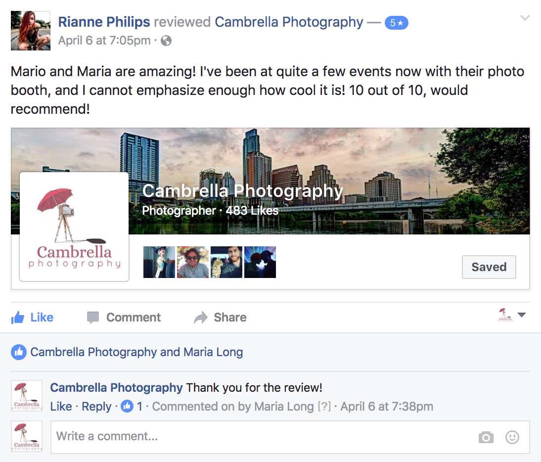The image size is (541, 462).
Task: Open Cambrella Photography comment author link
Action: point(116,388)
